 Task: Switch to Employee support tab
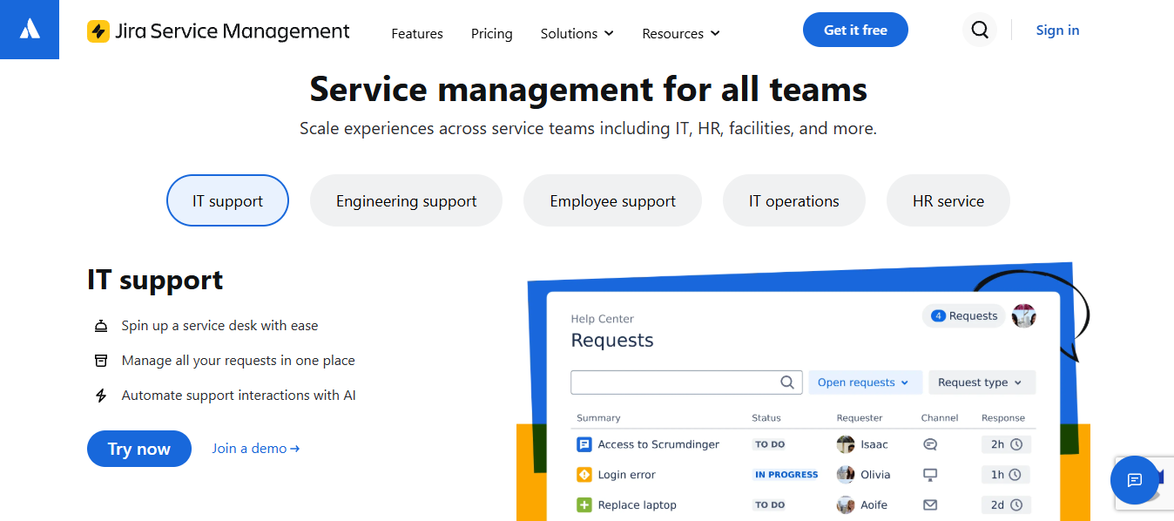coord(612,200)
